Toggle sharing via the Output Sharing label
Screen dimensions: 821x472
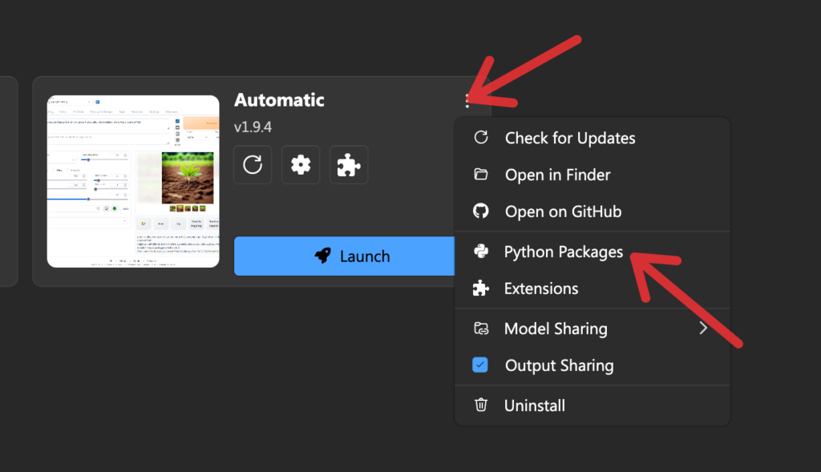559,365
